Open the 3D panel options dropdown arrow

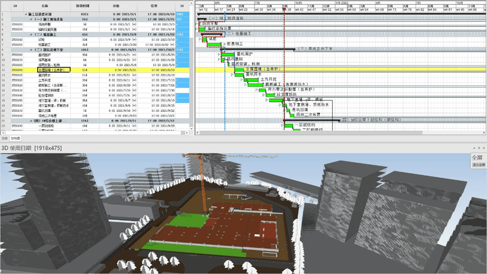pyautogui.click(x=474, y=148)
